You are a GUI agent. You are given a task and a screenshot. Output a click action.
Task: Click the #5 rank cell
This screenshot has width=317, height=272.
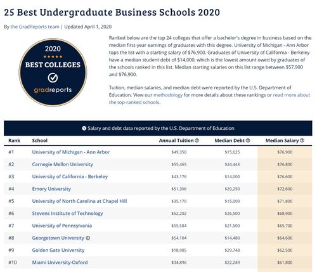point(11,201)
